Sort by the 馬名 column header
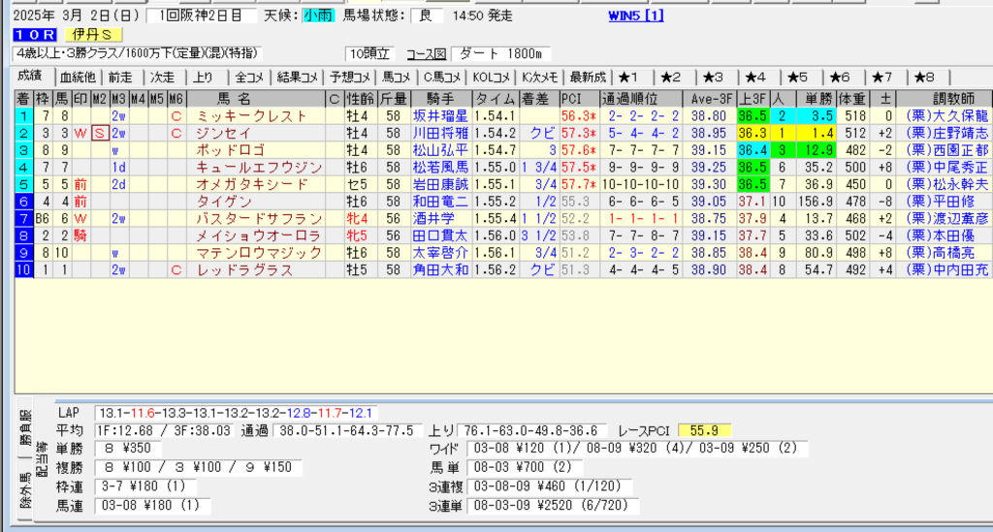Screen dimensions: 993x532 [x=256, y=99]
